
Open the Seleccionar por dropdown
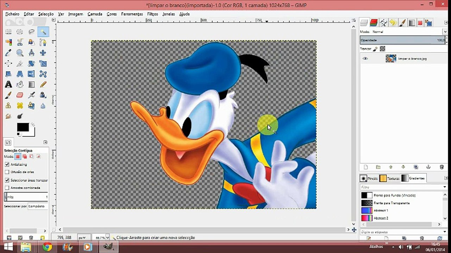click(x=38, y=206)
